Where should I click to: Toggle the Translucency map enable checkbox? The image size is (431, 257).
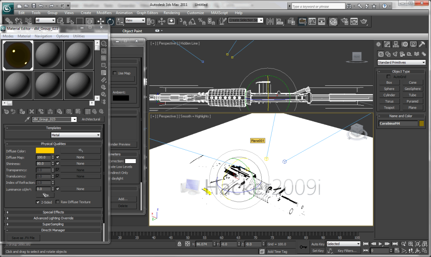coord(57,176)
